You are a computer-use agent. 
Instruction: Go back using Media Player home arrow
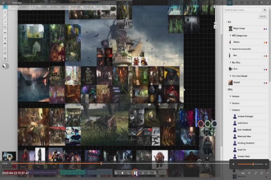(x=3, y=2)
